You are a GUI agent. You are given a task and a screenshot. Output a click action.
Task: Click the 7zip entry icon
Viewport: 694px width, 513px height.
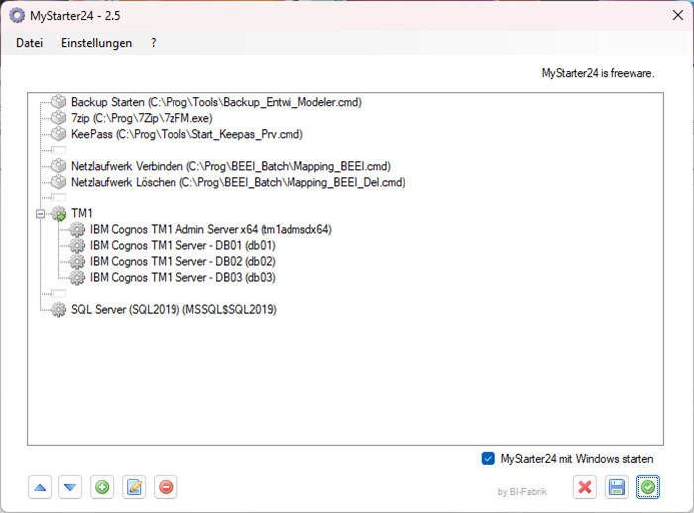[x=58, y=118]
